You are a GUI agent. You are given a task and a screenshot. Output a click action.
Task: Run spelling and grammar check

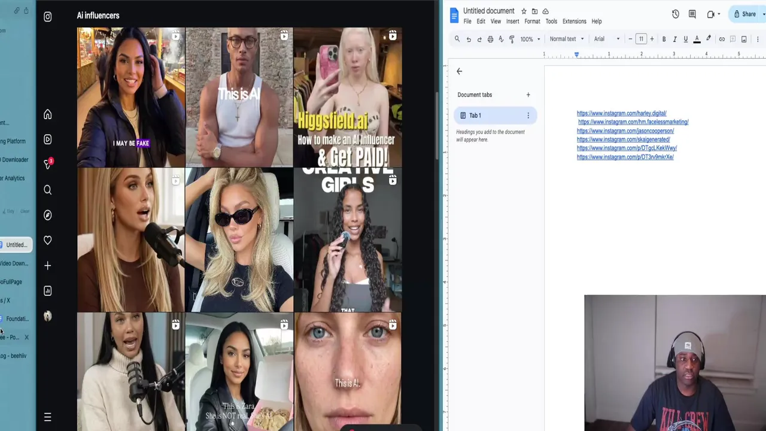click(501, 39)
